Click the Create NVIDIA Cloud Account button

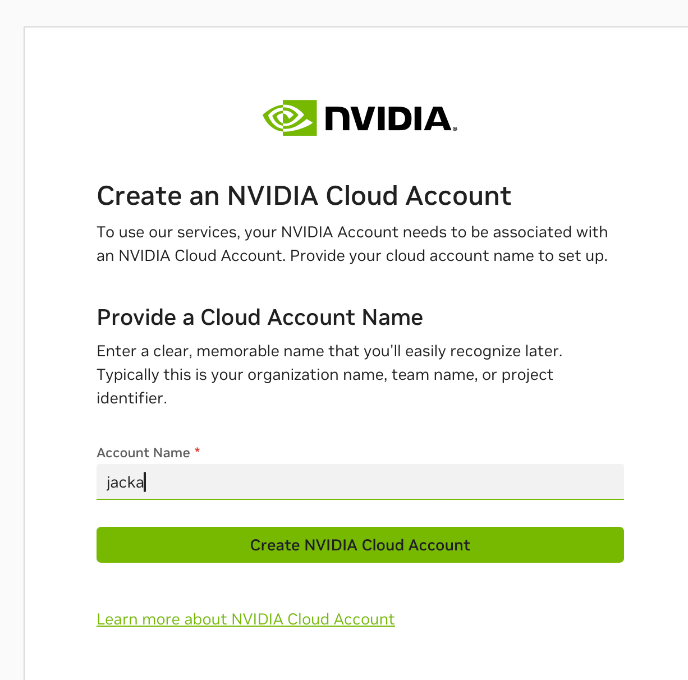coord(360,545)
